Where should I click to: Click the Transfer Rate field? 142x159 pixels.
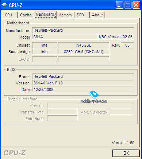click(62, 112)
